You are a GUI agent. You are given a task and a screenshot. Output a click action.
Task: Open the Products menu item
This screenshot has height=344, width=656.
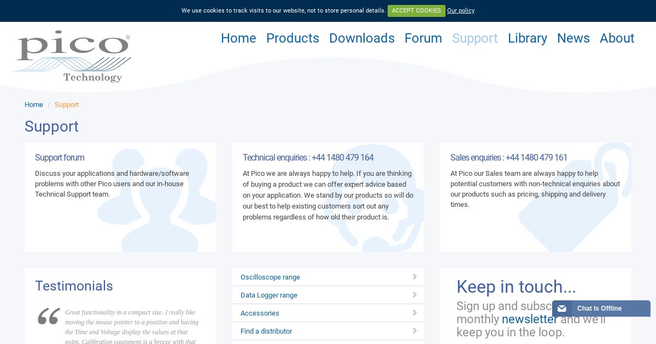click(292, 38)
